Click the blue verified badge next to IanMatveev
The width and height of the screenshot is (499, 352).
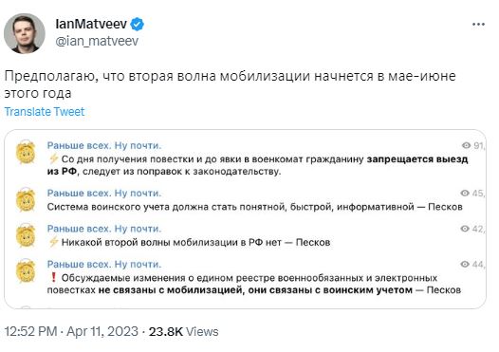coord(138,24)
